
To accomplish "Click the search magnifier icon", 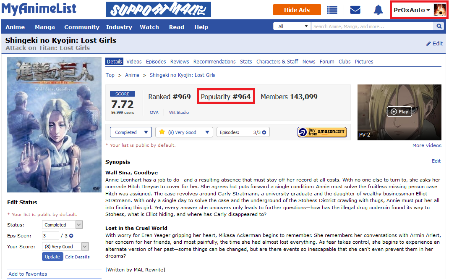I will pyautogui.click(x=439, y=26).
